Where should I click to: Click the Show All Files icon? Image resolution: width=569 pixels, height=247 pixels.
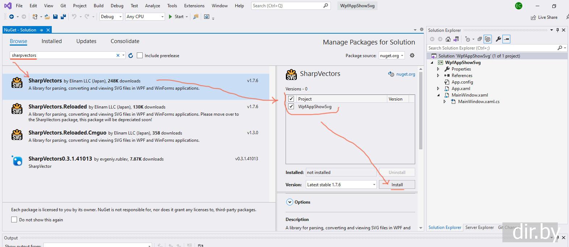pos(488,39)
